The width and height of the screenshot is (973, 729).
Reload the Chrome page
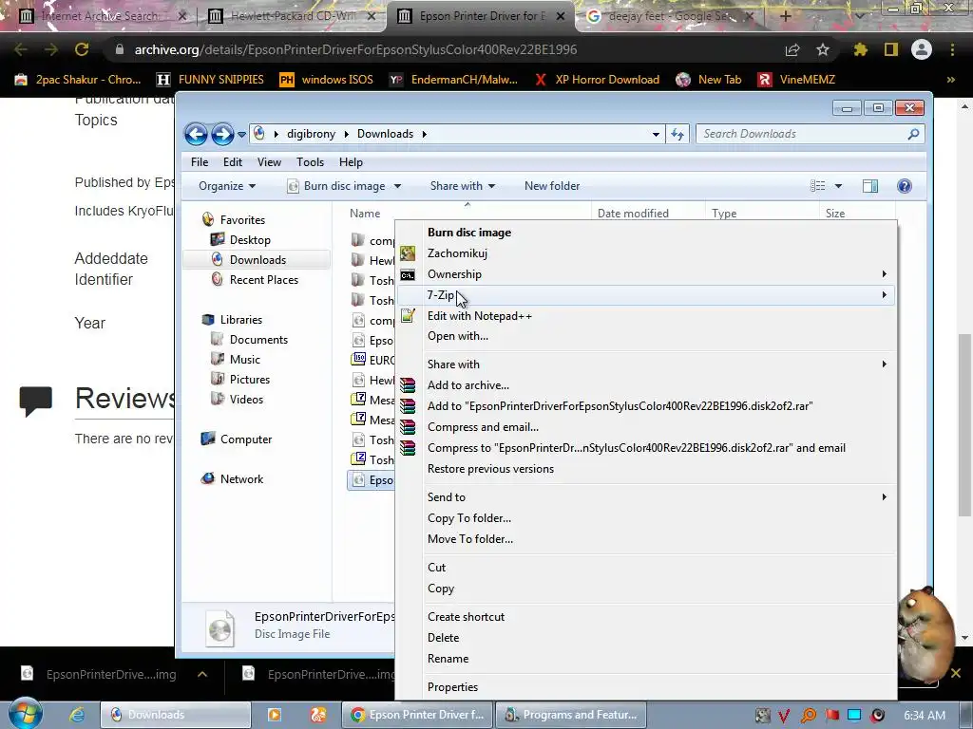(82, 49)
